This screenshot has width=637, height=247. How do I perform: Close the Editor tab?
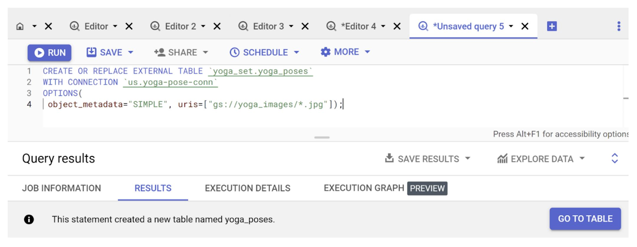click(x=129, y=26)
